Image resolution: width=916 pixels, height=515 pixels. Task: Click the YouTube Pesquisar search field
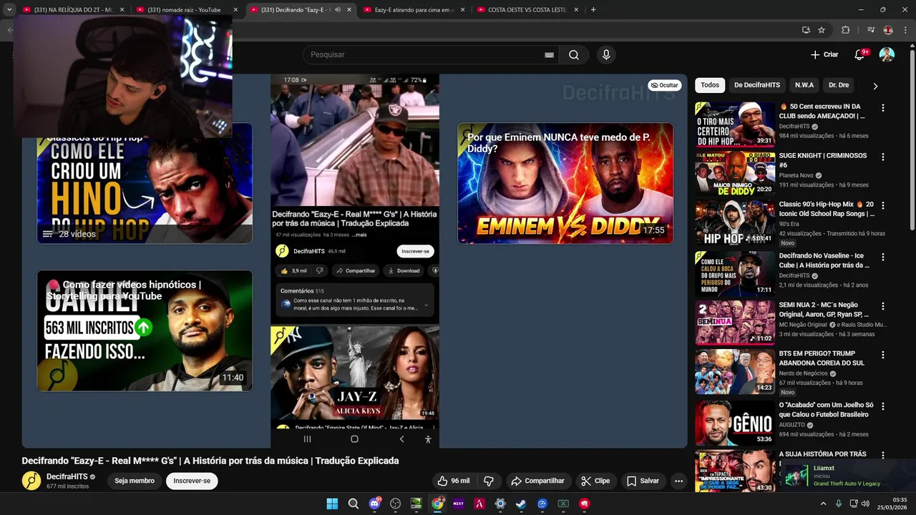click(429, 55)
